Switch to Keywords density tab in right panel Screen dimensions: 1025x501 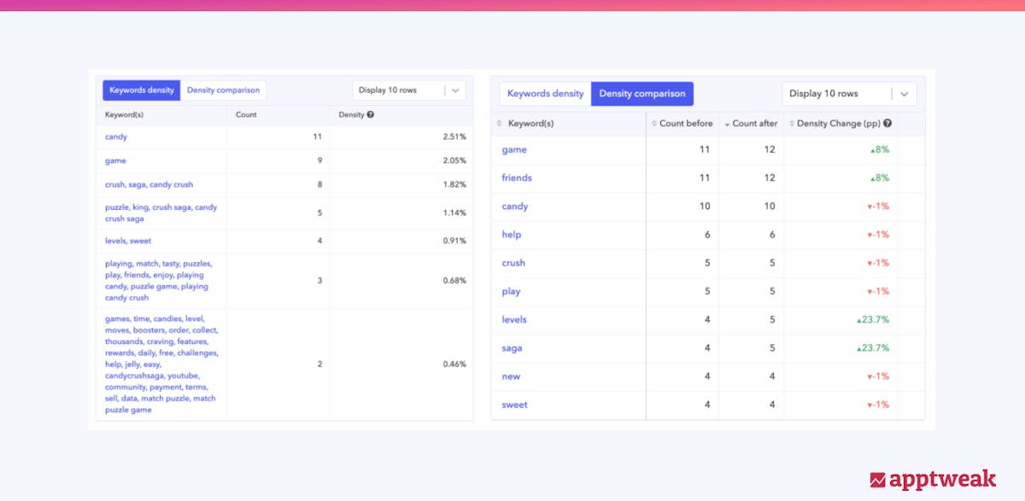pos(545,94)
